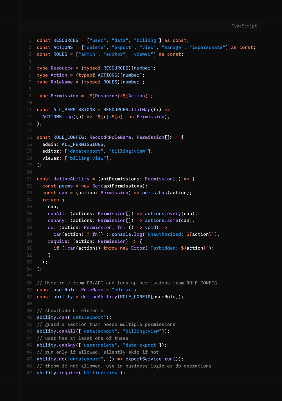Viewport: 282px width, 401px height.
Task: Click the Action type name on line 6
Action: point(59,75)
